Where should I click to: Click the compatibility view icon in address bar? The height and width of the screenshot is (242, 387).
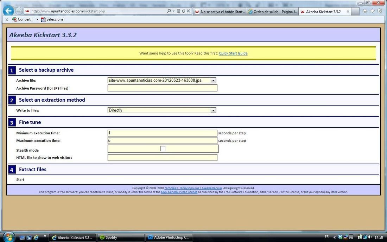pos(179,11)
